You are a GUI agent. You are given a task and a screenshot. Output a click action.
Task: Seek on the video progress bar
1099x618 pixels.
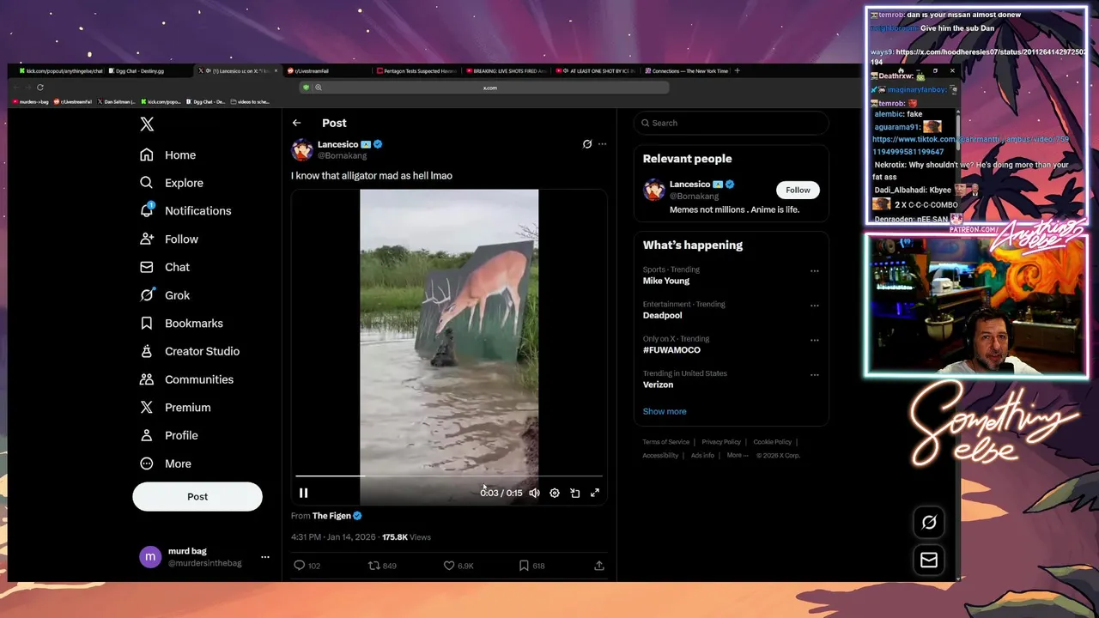coord(449,476)
